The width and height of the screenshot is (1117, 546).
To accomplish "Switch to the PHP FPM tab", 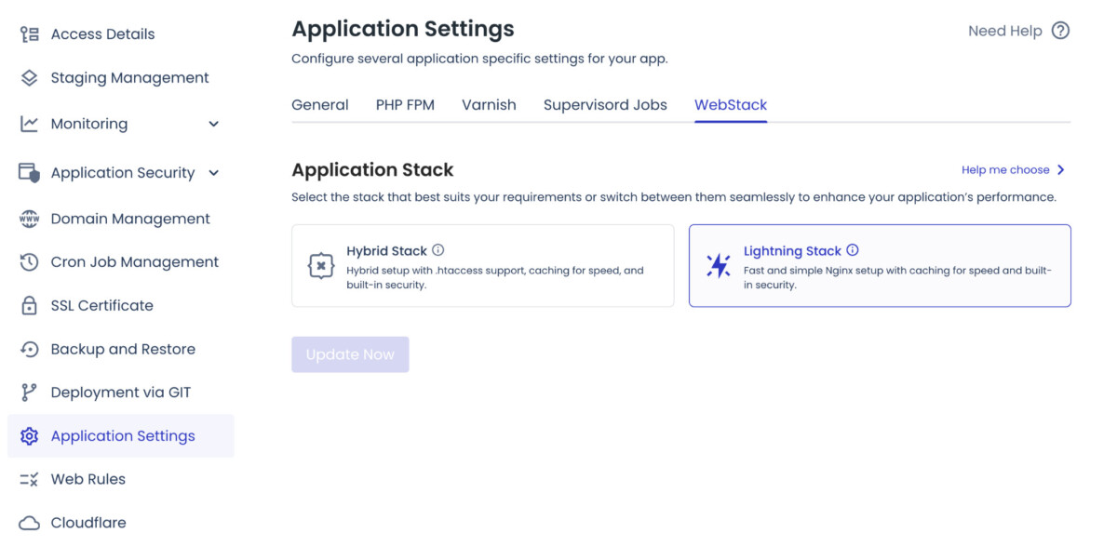I will tap(405, 105).
